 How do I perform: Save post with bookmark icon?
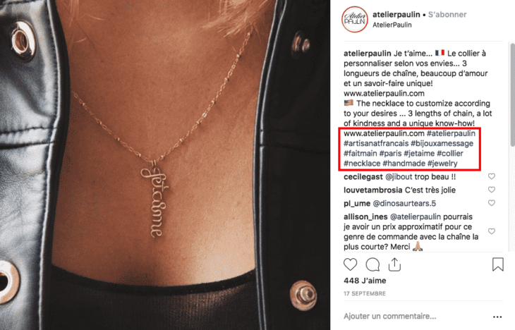click(497, 264)
